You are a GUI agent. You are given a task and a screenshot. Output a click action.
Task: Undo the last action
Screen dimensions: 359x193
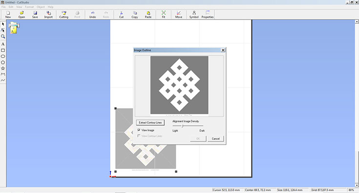click(x=92, y=15)
